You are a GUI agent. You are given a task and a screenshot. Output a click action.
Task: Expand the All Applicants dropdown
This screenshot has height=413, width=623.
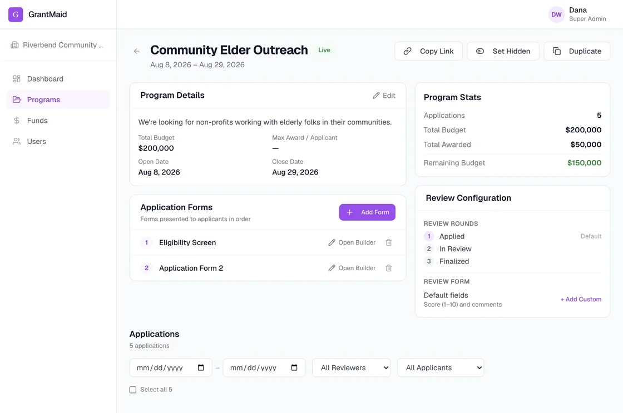(441, 368)
